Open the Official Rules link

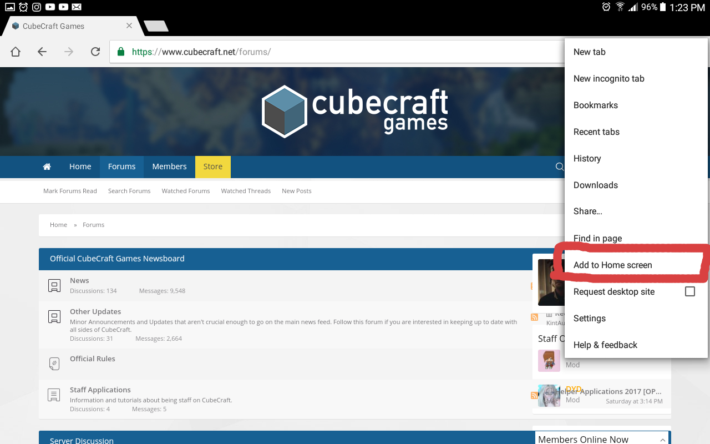tap(93, 359)
